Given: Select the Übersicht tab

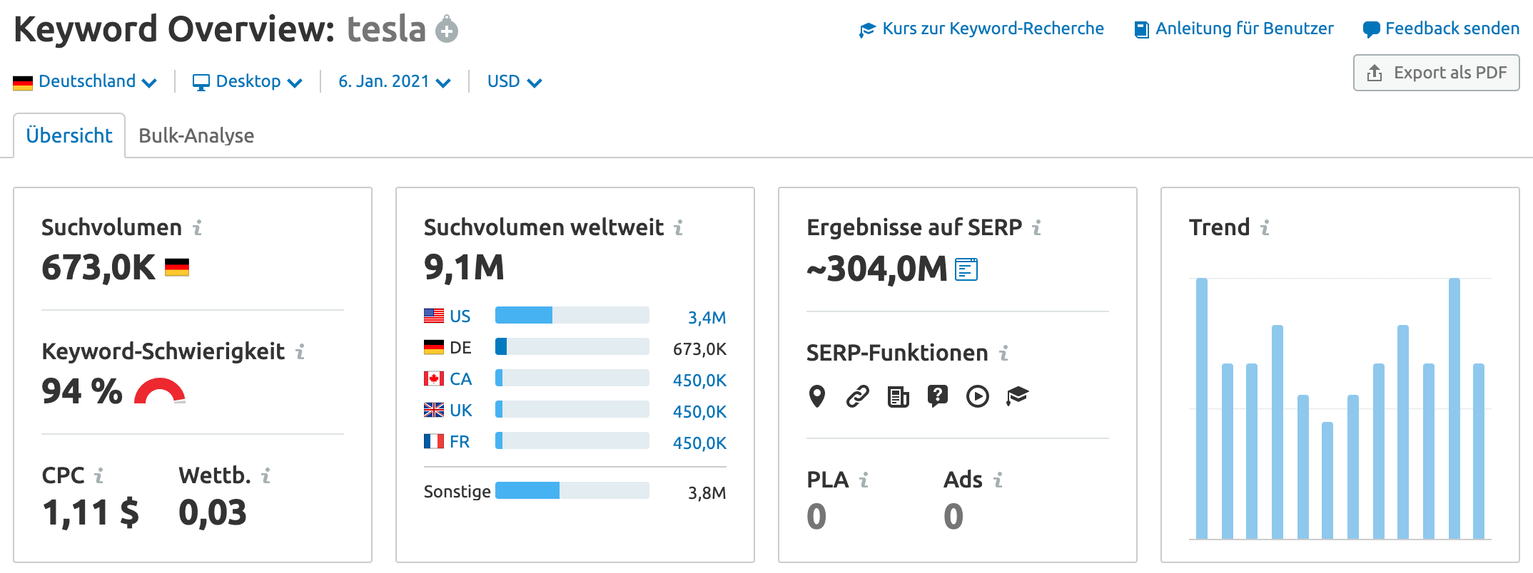Looking at the screenshot, I should point(69,135).
